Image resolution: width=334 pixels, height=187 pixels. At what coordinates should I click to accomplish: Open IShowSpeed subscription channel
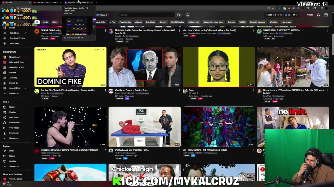point(14,57)
